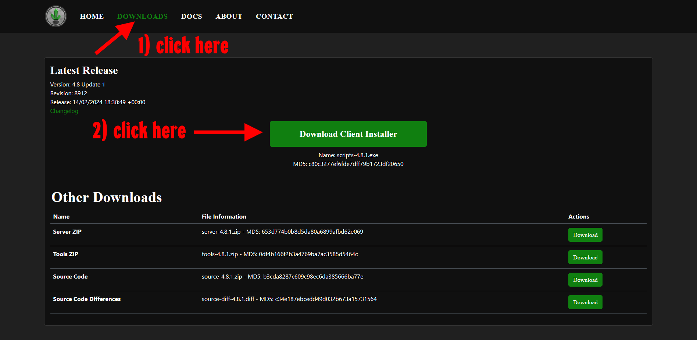Click the site logo icon
This screenshot has height=340, width=697.
click(56, 16)
